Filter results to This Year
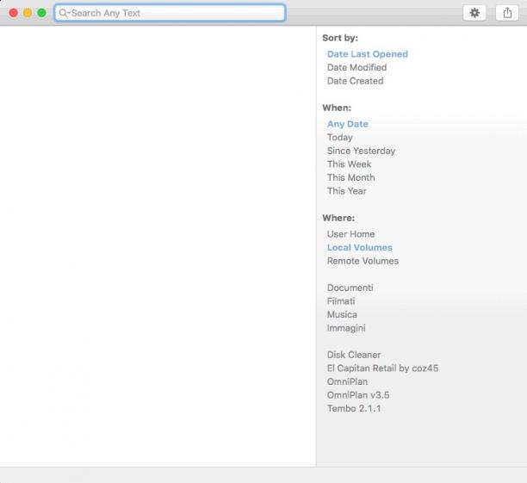527x483 pixels. [x=346, y=191]
